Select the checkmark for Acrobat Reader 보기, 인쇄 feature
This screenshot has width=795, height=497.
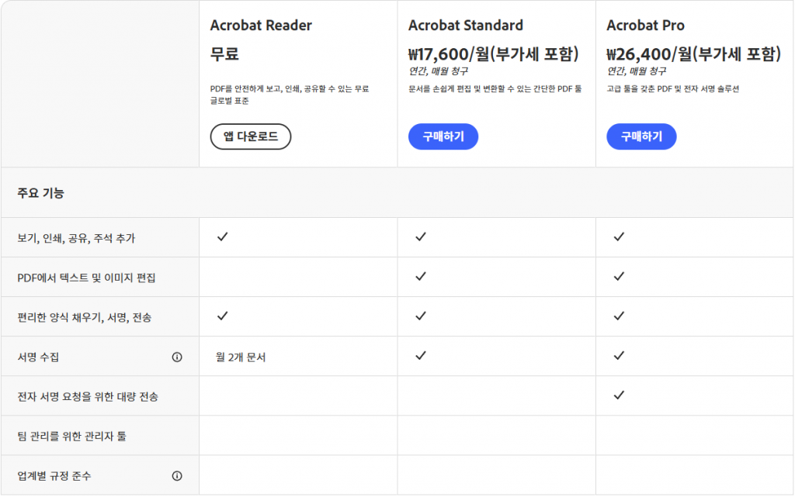pyautogui.click(x=223, y=237)
